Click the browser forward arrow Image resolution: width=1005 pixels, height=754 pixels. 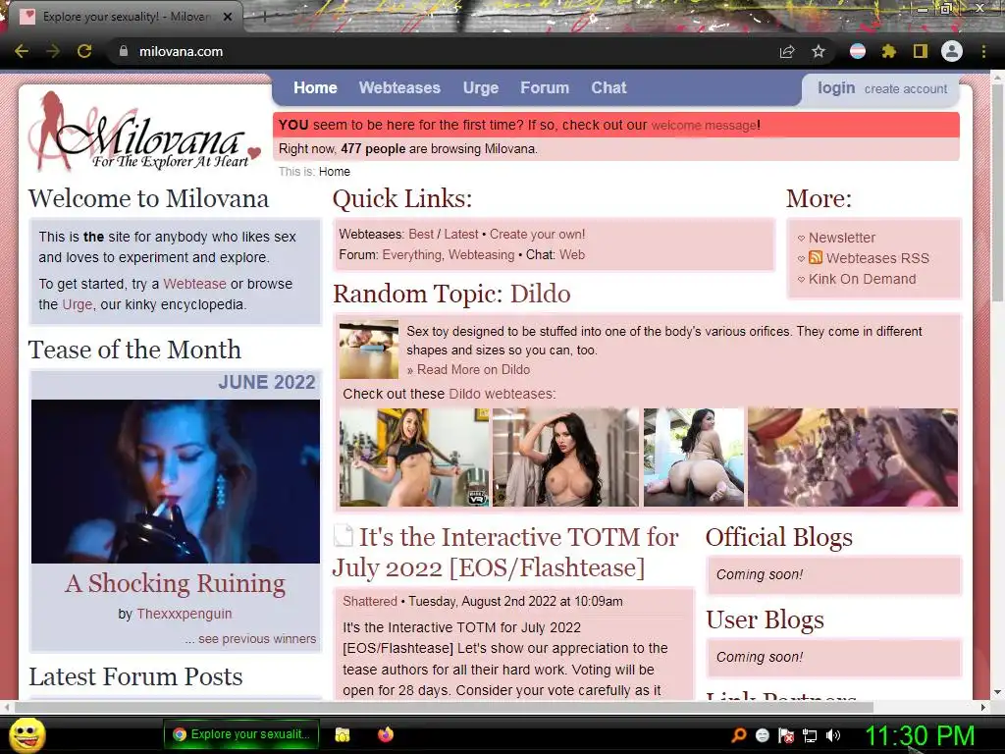53,51
